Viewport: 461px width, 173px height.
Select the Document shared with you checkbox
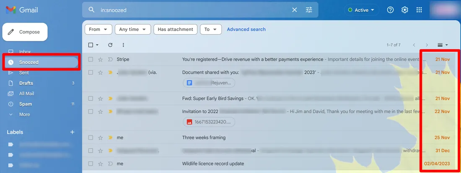click(91, 72)
